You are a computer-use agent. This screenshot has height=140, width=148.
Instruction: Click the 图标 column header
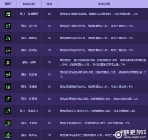[8, 4]
